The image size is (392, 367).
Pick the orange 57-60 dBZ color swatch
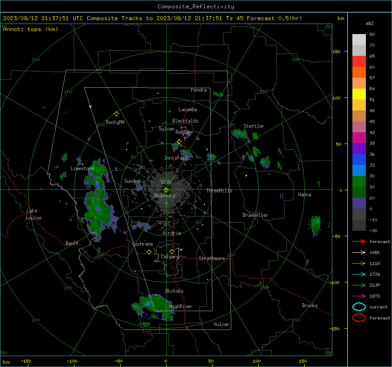[x=359, y=72]
